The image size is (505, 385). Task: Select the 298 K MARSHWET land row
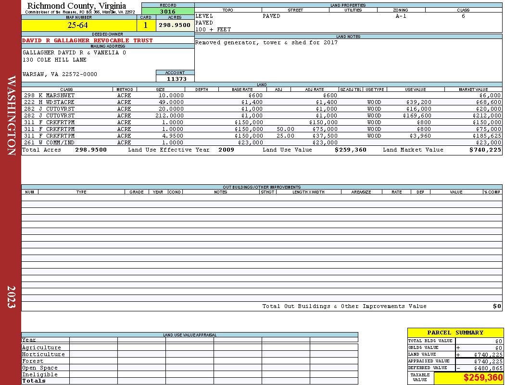tap(262, 95)
